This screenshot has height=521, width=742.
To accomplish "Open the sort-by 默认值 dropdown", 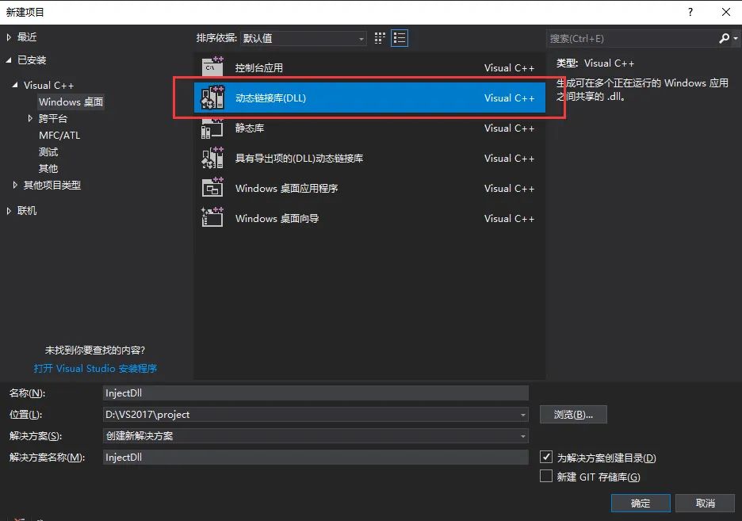I will pos(303,38).
